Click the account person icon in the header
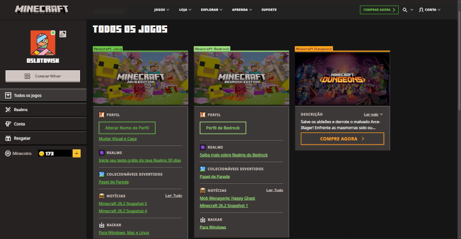The width and height of the screenshot is (461, 239). pos(421,10)
